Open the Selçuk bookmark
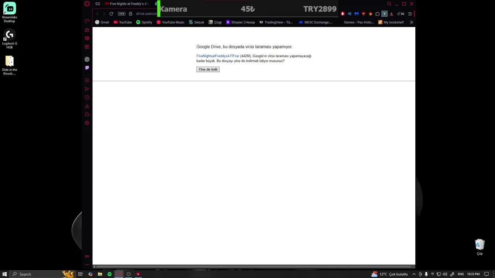This screenshot has width=495, height=278. tap(196, 22)
